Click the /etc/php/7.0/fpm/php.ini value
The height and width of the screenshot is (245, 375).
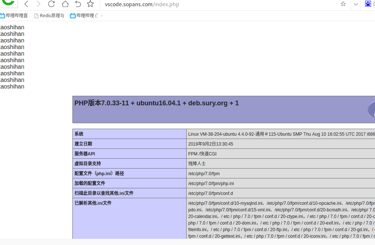(211, 183)
